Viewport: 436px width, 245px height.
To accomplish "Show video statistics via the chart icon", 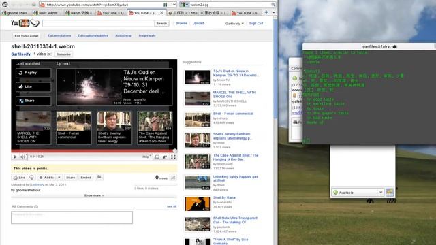I will (173, 178).
